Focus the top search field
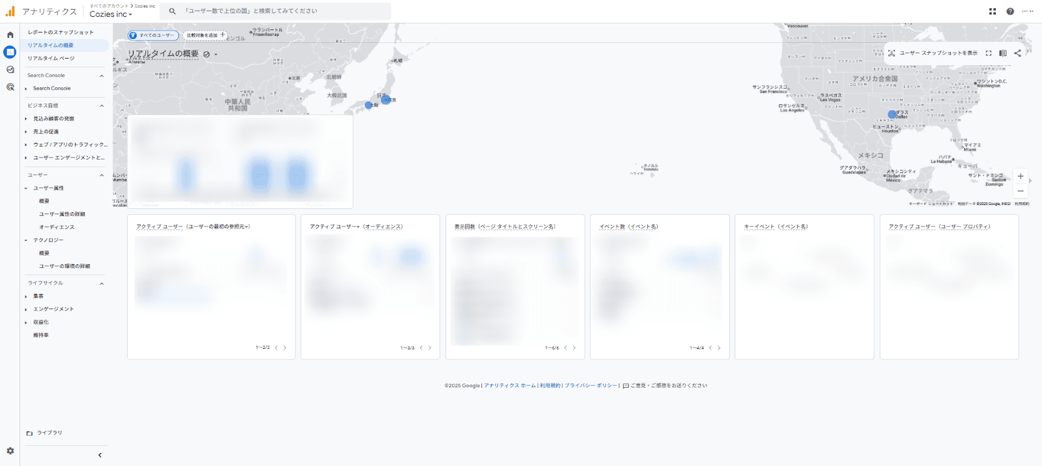Screen dimensions: 1042x466 pyautogui.click(x=276, y=11)
